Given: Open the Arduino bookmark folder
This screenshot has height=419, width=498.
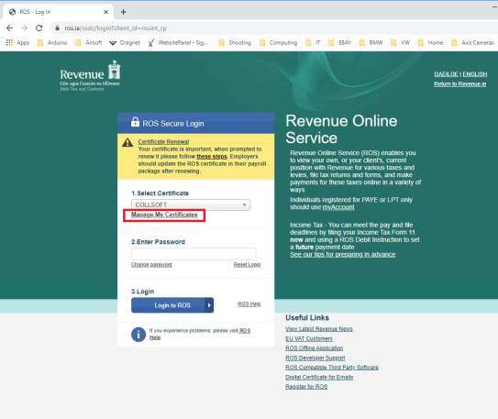Looking at the screenshot, I should click(x=52, y=42).
